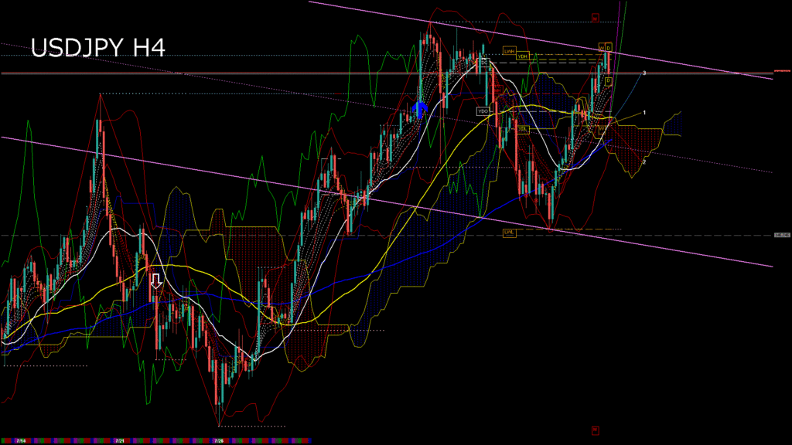The height and width of the screenshot is (445, 792).
Task: Select the YDO level label
Action: pos(483,111)
